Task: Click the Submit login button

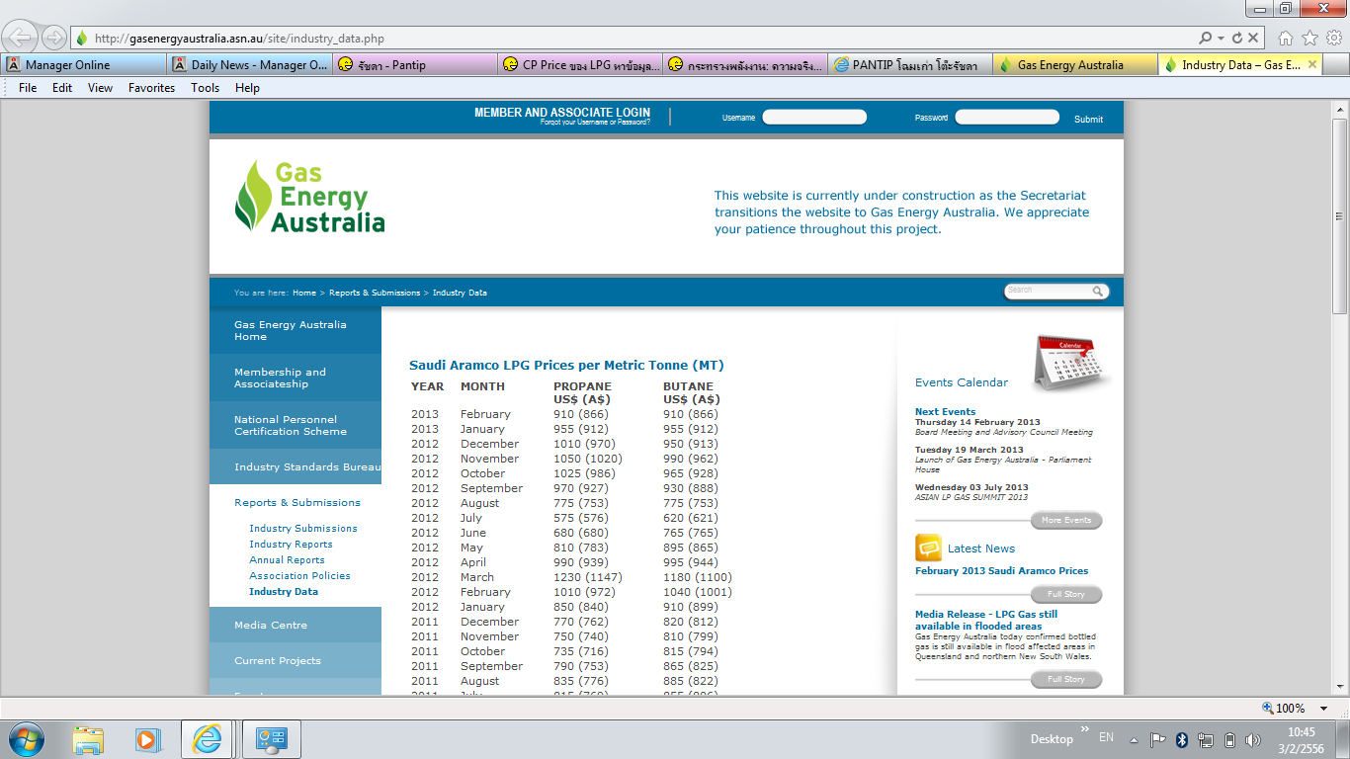Action: (1088, 119)
